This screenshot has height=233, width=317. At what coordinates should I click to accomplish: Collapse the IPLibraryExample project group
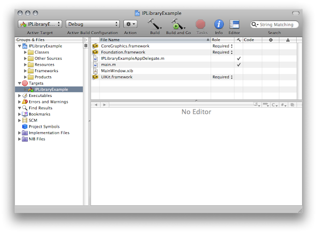19,46
